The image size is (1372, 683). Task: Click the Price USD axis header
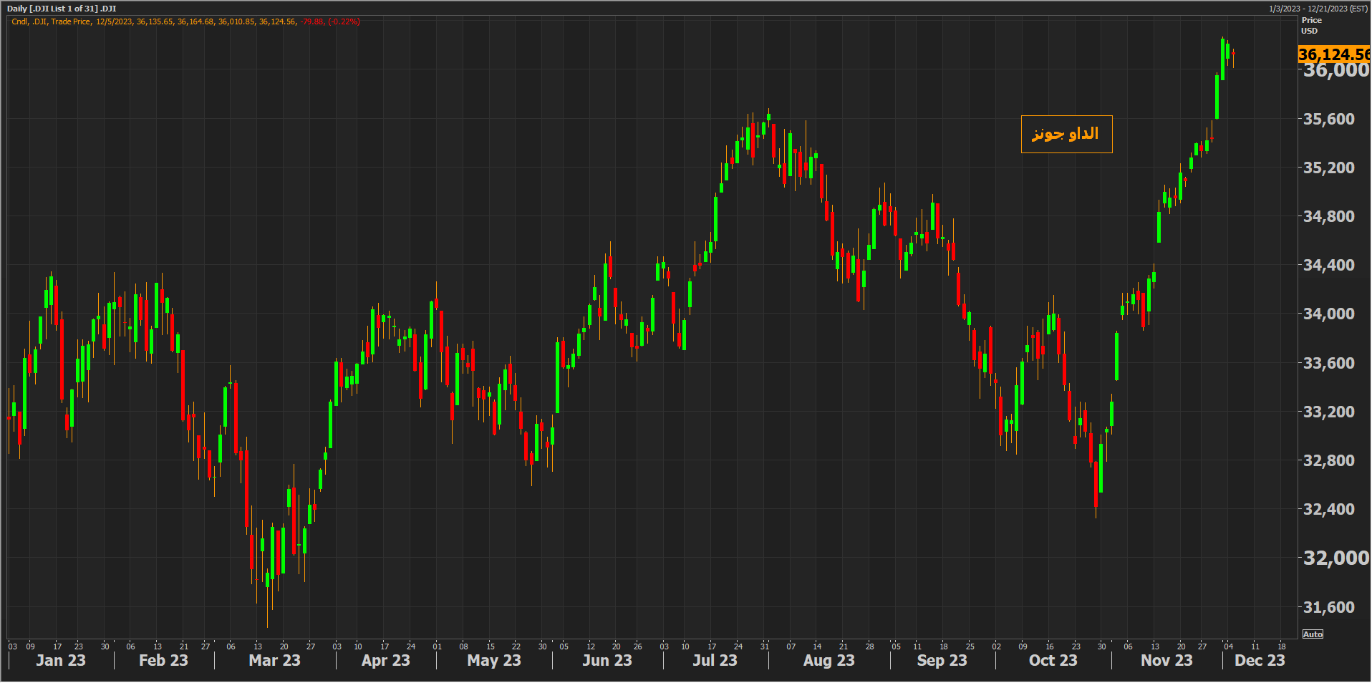[x=1311, y=26]
